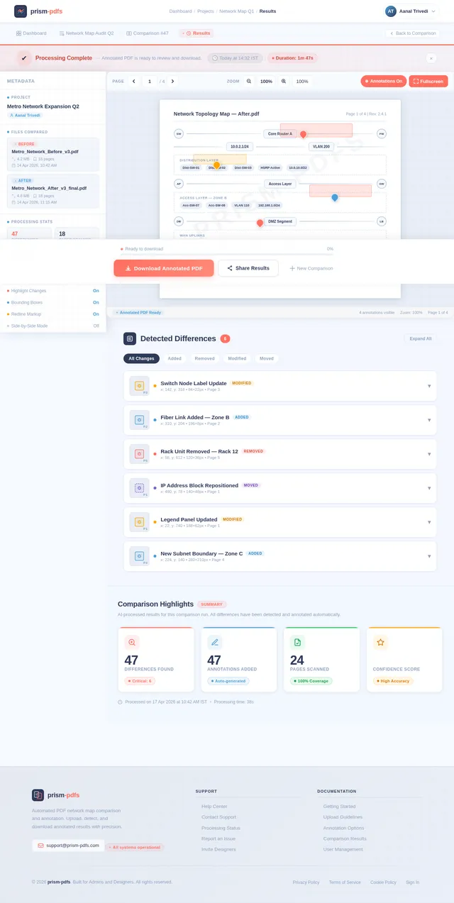
Task: Toggle Annotations On button
Action: point(383,82)
